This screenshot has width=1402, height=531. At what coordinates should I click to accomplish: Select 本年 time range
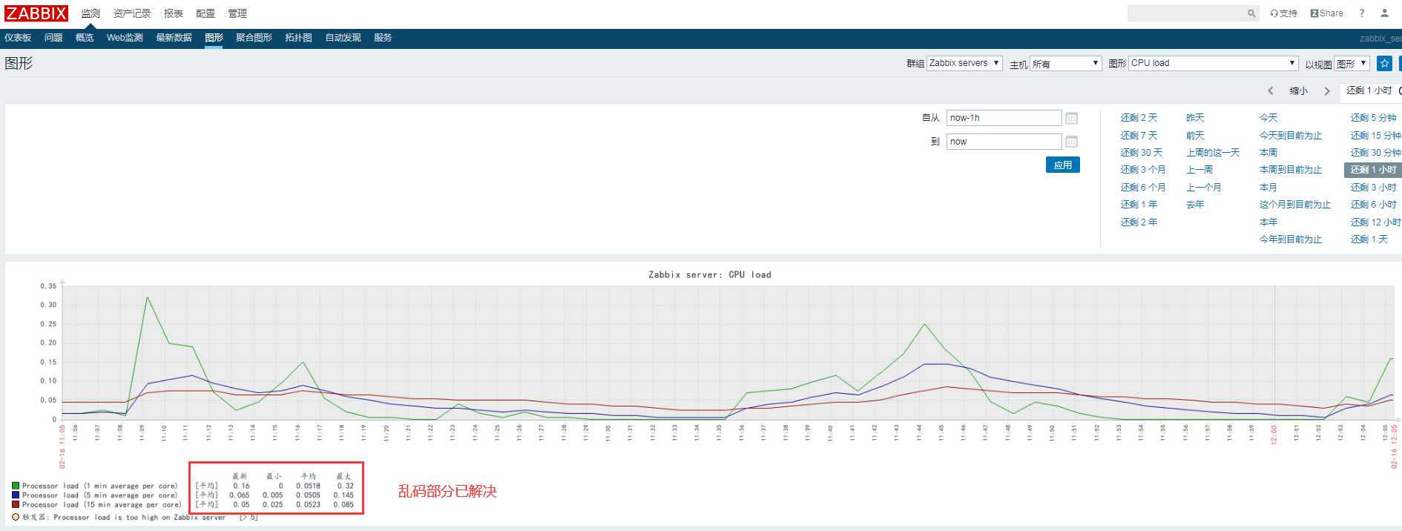point(1268,222)
